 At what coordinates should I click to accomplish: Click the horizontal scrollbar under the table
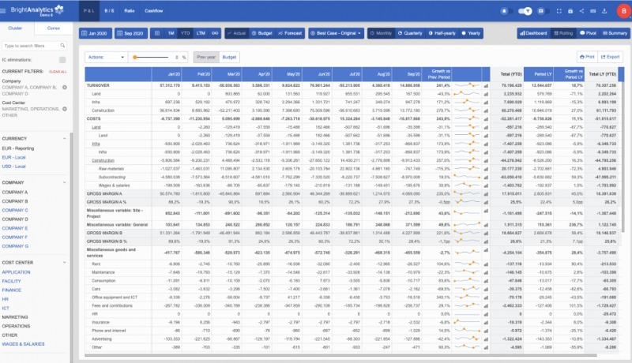340,355
